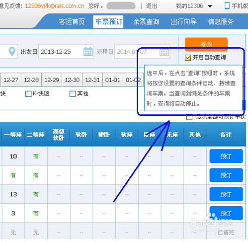The height and width of the screenshot is (242, 248).
Task: Open the return date calendar icon
Action: (x=164, y=52)
